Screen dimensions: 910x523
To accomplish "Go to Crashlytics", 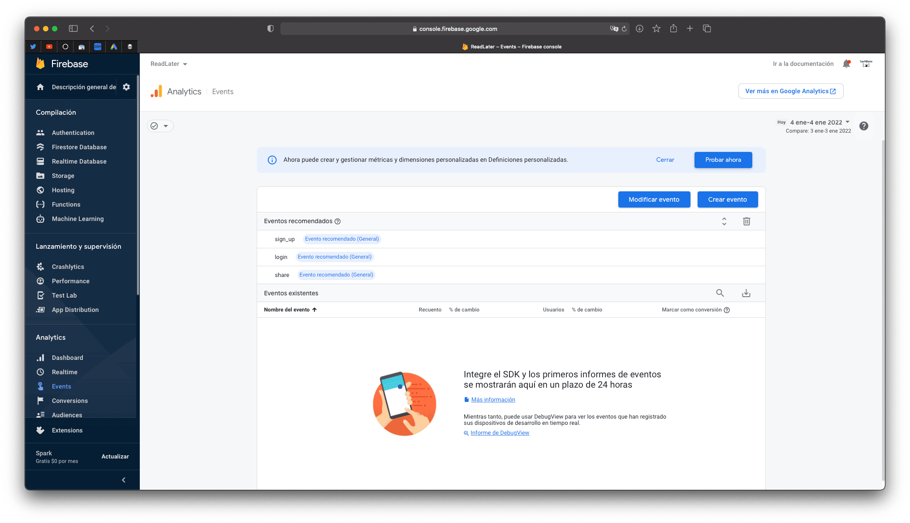I will pos(68,267).
